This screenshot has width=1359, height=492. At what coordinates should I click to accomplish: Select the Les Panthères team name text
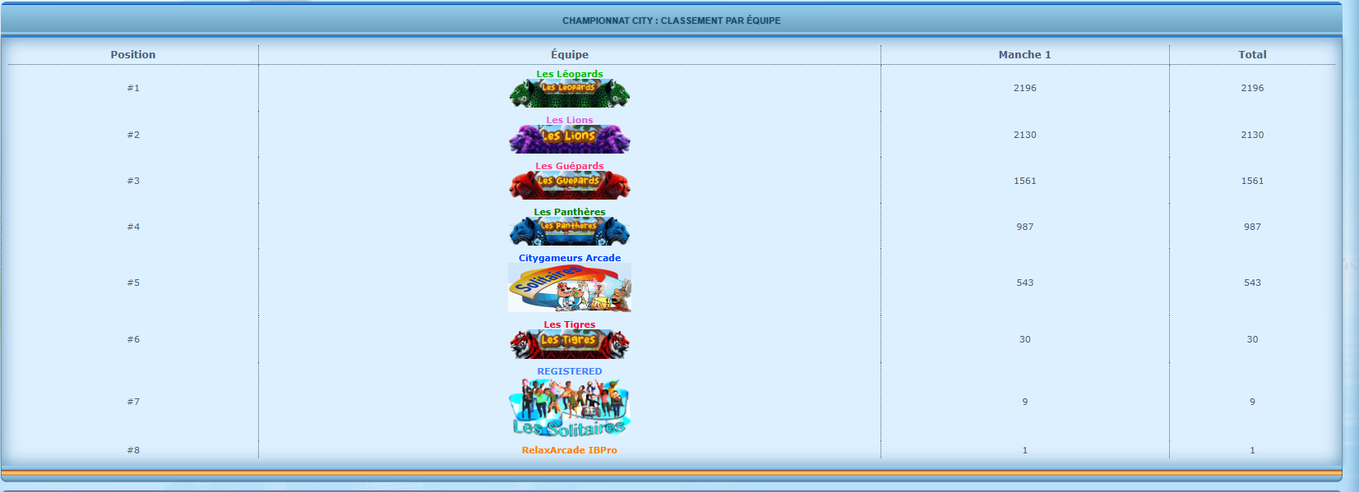(x=569, y=212)
